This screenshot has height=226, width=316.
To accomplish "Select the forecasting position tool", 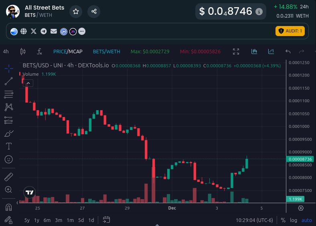I will tap(9, 120).
